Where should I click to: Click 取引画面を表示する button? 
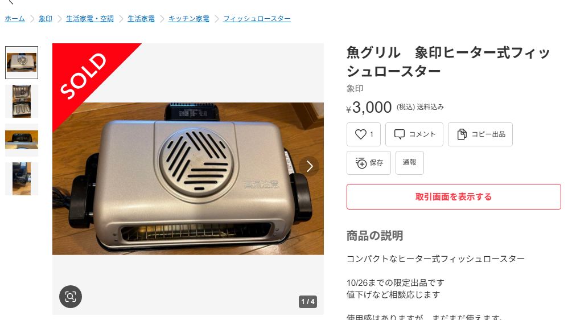454,197
